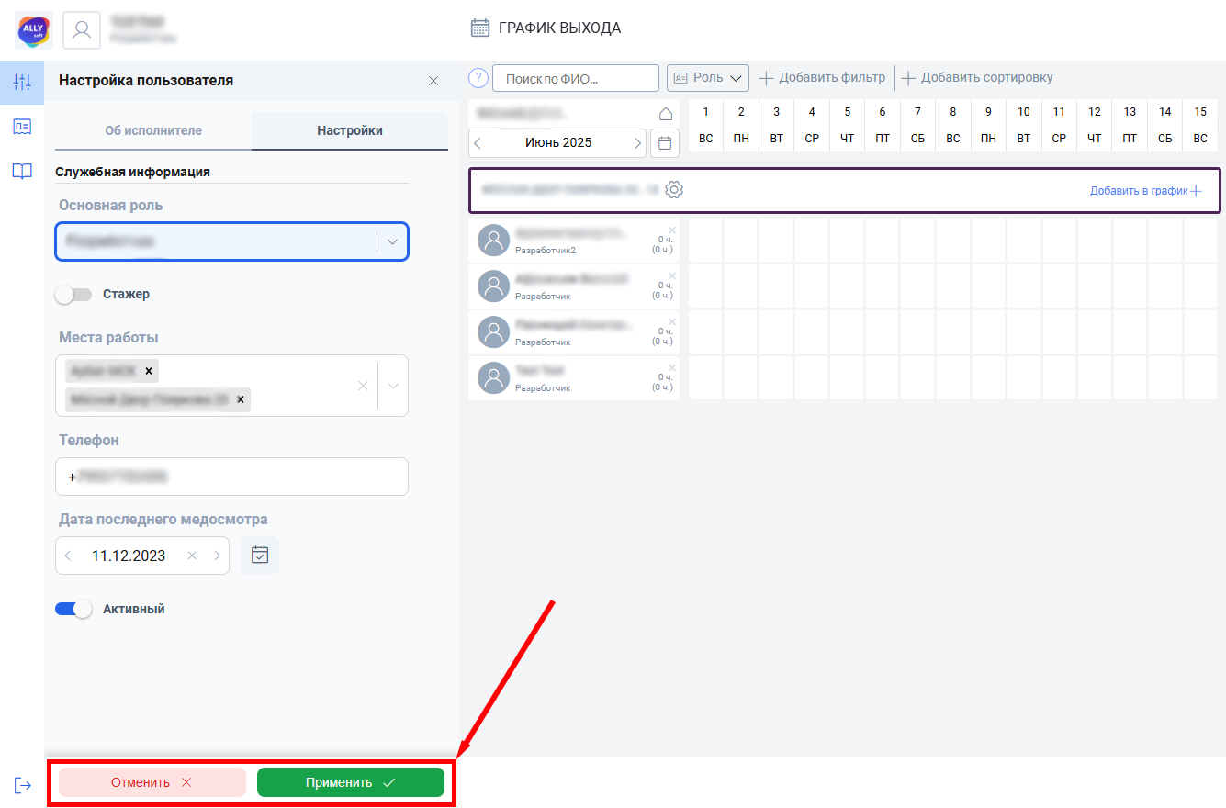Focus the Поиск по ФИО search field

(576, 78)
